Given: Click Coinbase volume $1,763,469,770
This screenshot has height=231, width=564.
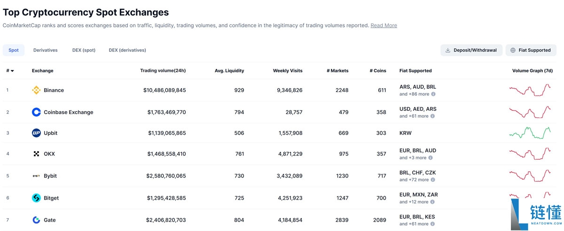Looking at the screenshot, I should [166, 112].
